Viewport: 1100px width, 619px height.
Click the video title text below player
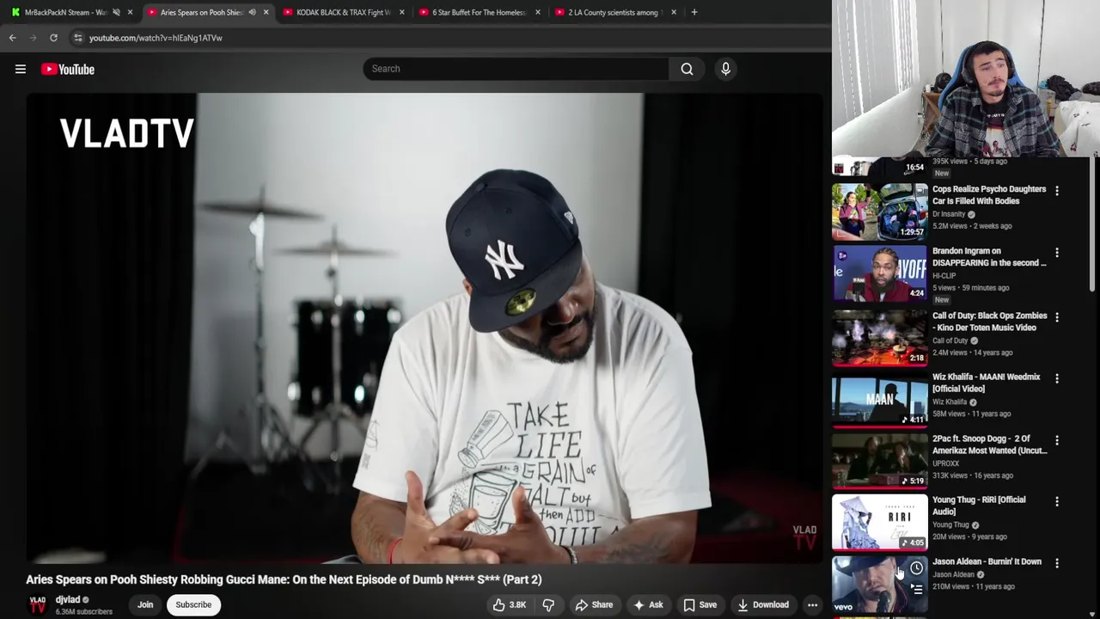point(284,579)
